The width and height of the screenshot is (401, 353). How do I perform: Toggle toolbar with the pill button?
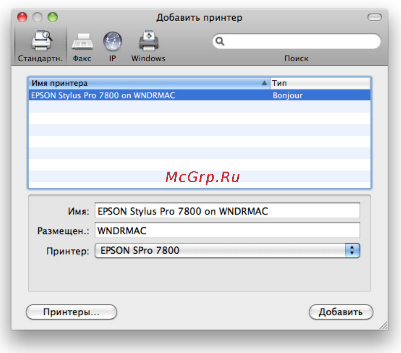click(374, 17)
